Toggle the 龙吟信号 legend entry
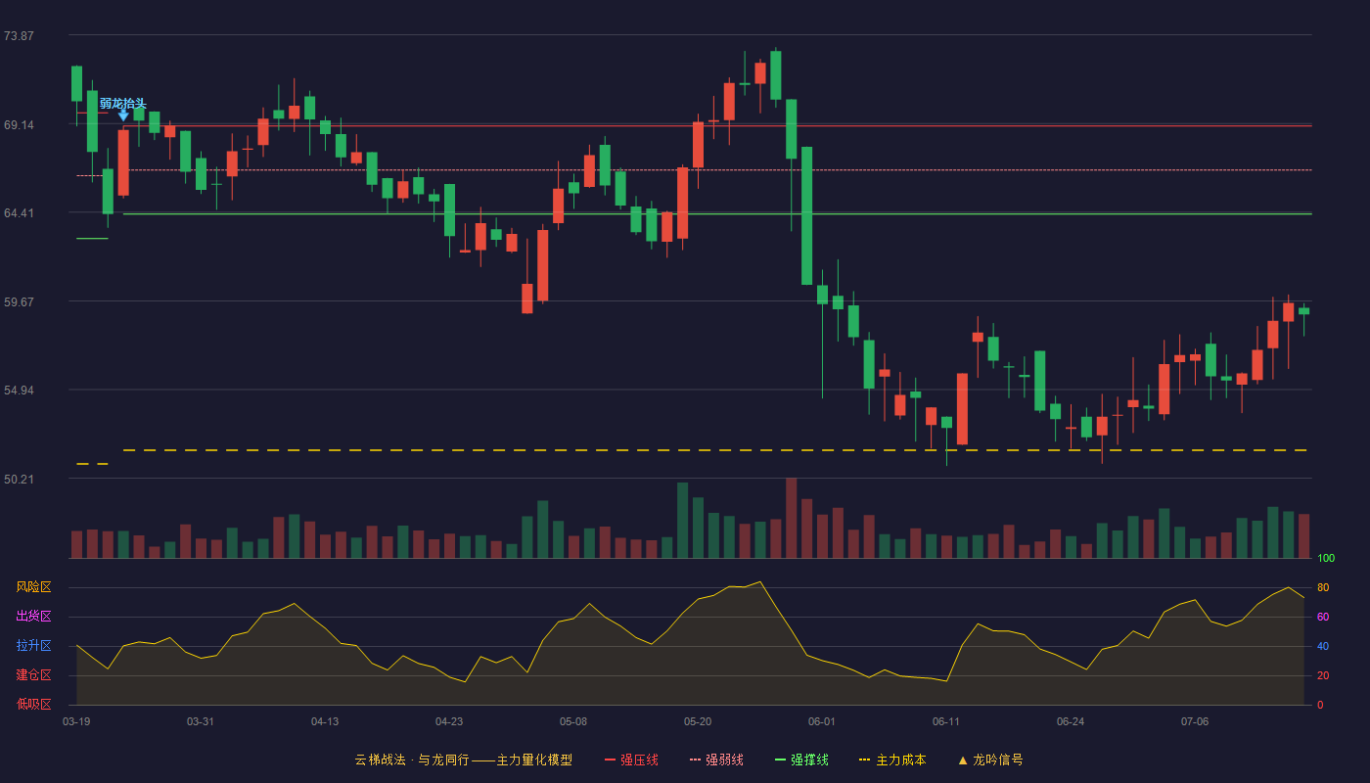1370x783 pixels. point(990,760)
